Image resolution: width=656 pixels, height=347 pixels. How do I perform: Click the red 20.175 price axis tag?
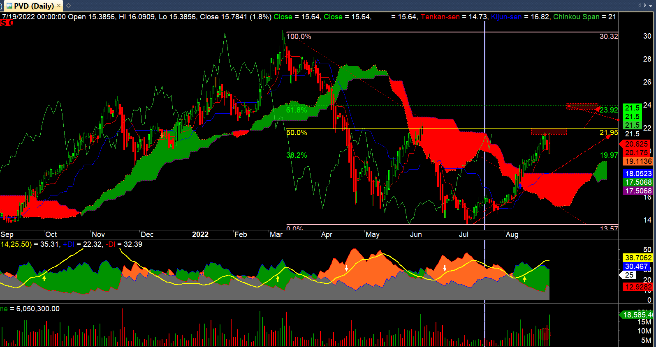636,153
